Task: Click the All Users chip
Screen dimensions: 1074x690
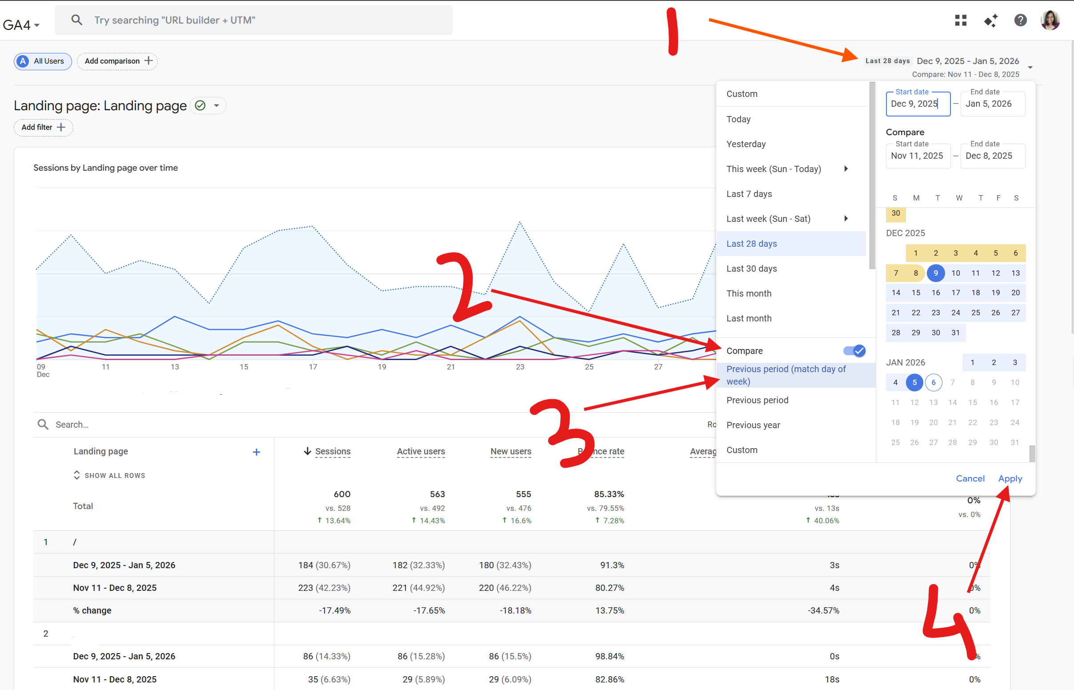Action: [43, 61]
